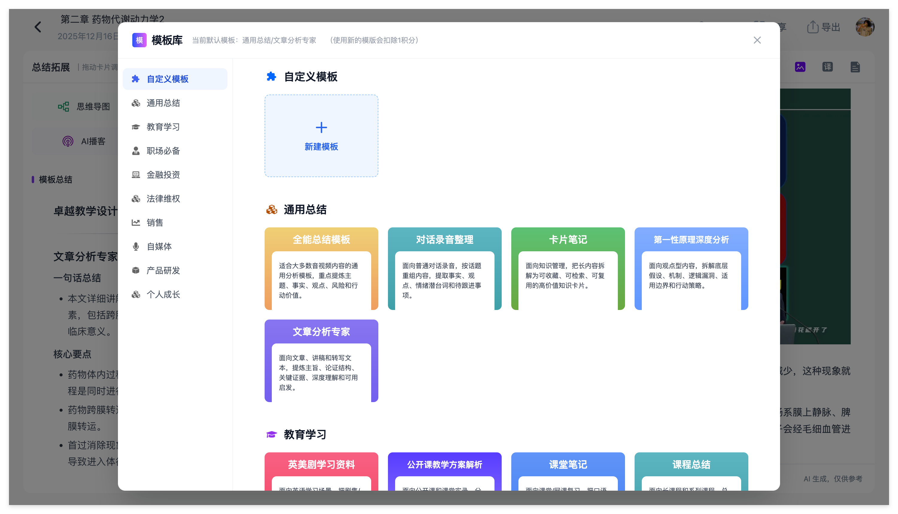Click the 教育学习 section heading
This screenshot has height=514, width=898.
[x=305, y=435]
